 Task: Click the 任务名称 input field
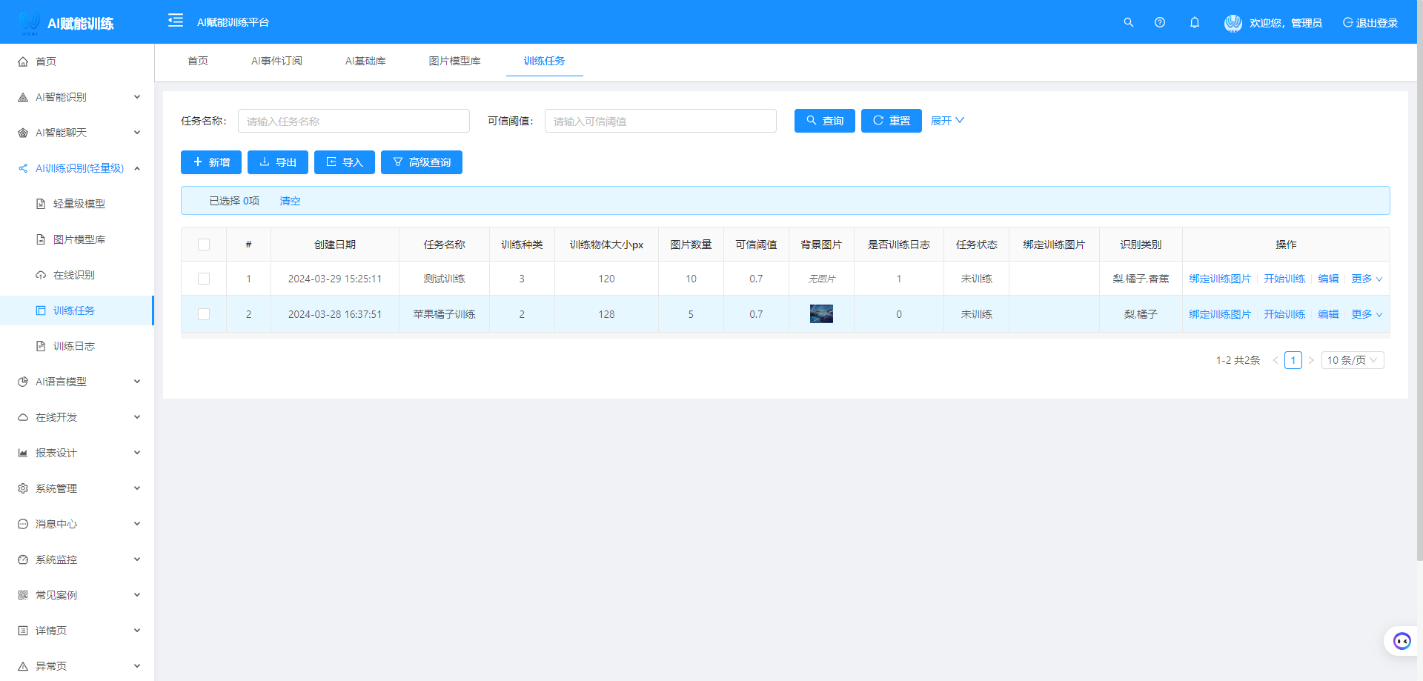tap(354, 121)
